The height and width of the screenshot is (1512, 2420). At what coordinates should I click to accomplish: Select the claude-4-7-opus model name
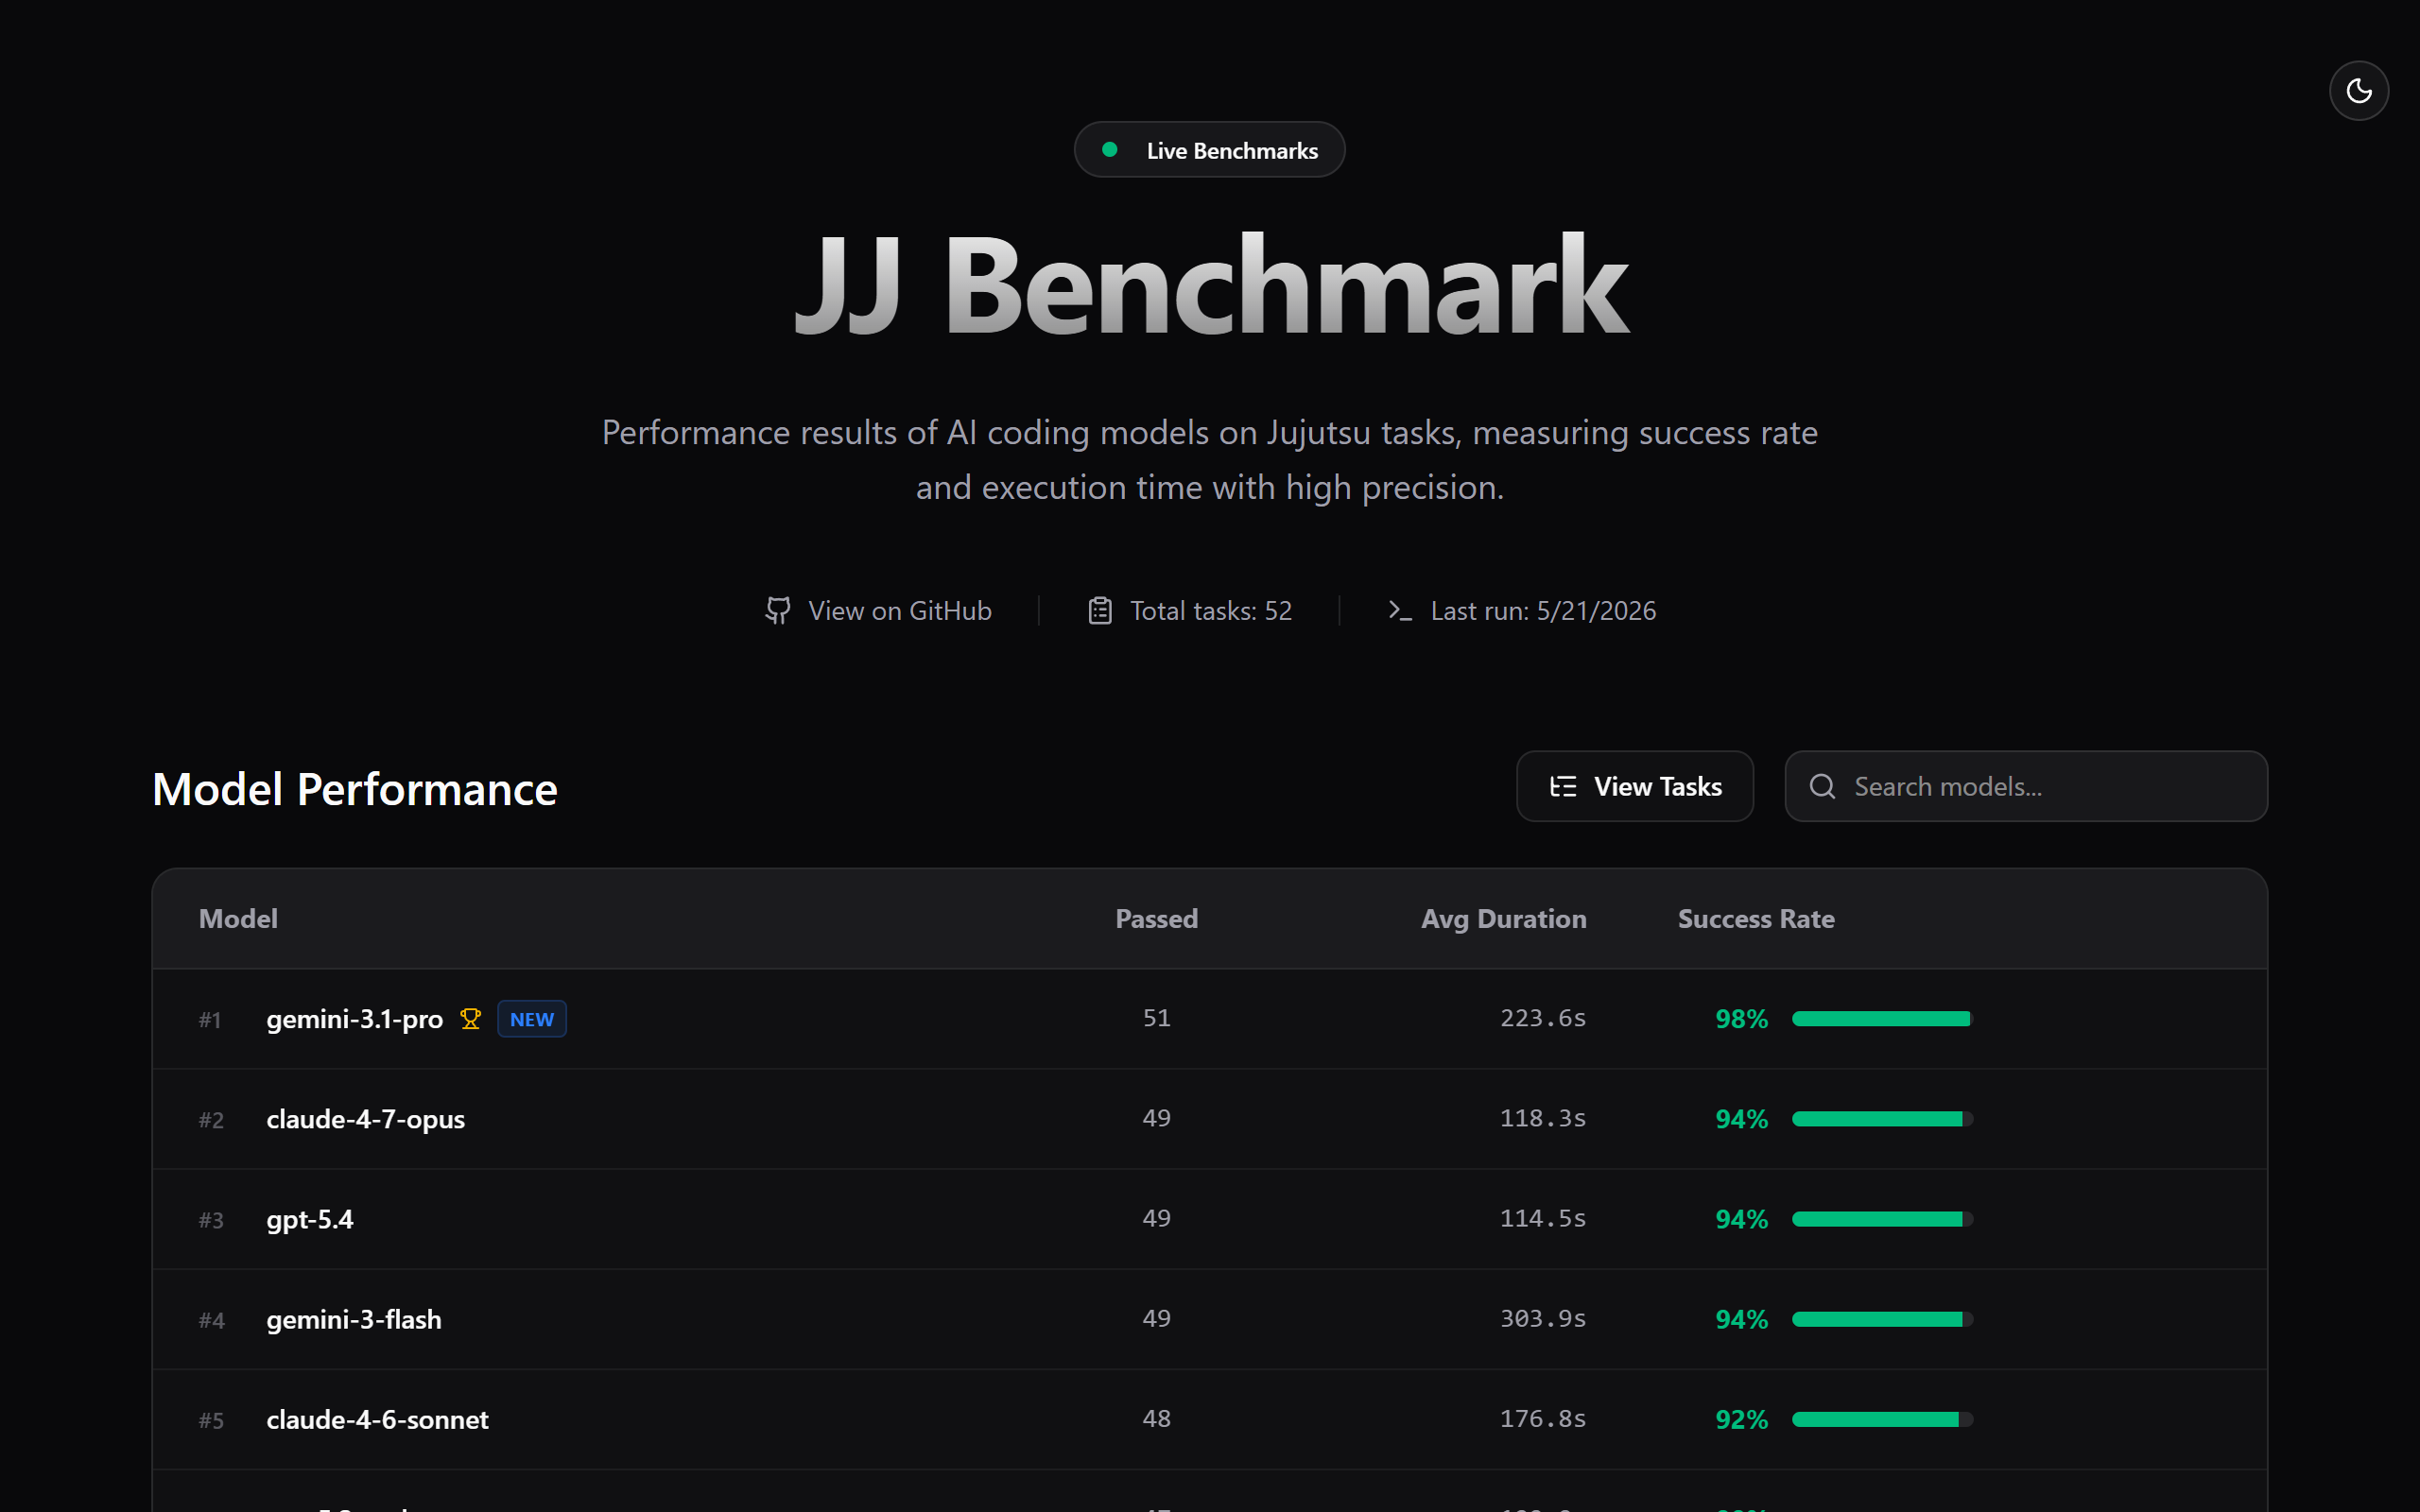pyautogui.click(x=365, y=1119)
